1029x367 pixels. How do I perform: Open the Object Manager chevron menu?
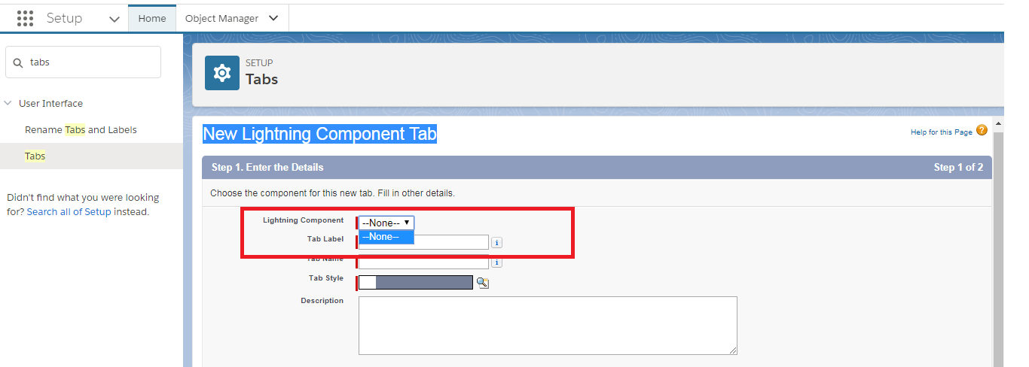click(x=273, y=18)
